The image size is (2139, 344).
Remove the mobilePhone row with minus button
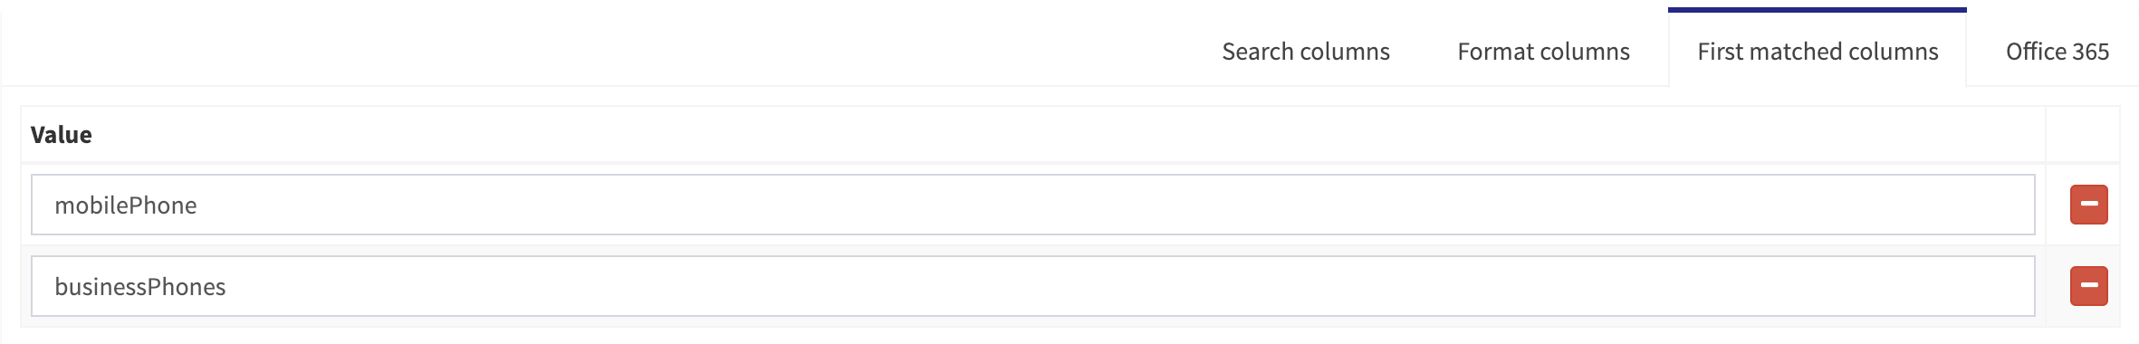pos(2088,205)
